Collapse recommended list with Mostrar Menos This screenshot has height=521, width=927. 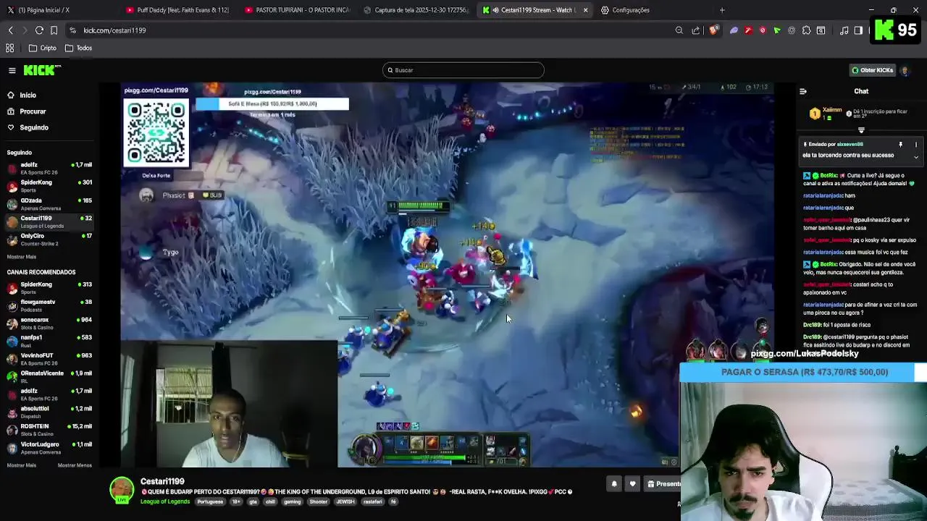click(75, 465)
